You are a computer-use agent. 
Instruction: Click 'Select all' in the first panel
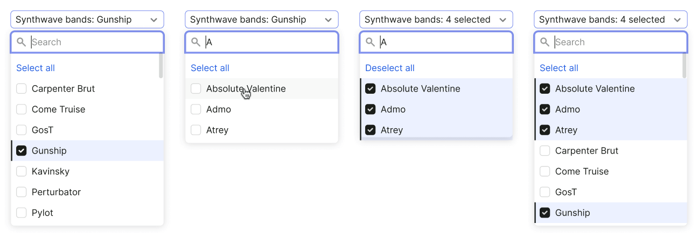pos(36,68)
